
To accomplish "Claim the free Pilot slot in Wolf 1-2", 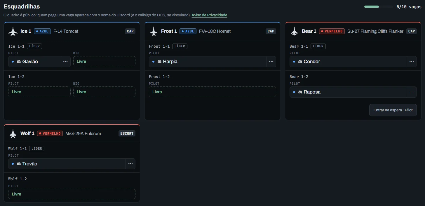I will click(72, 194).
